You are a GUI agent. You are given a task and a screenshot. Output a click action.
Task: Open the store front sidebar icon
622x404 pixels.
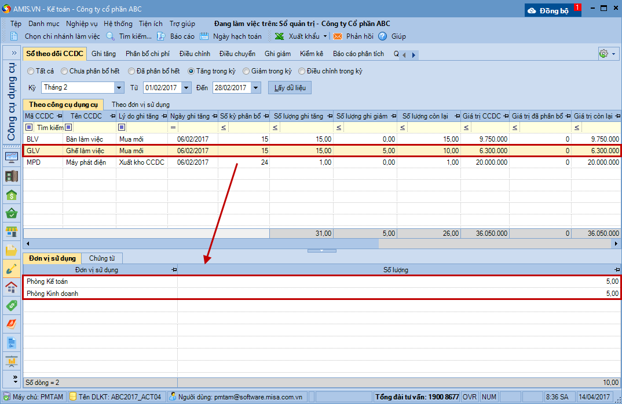[12, 232]
